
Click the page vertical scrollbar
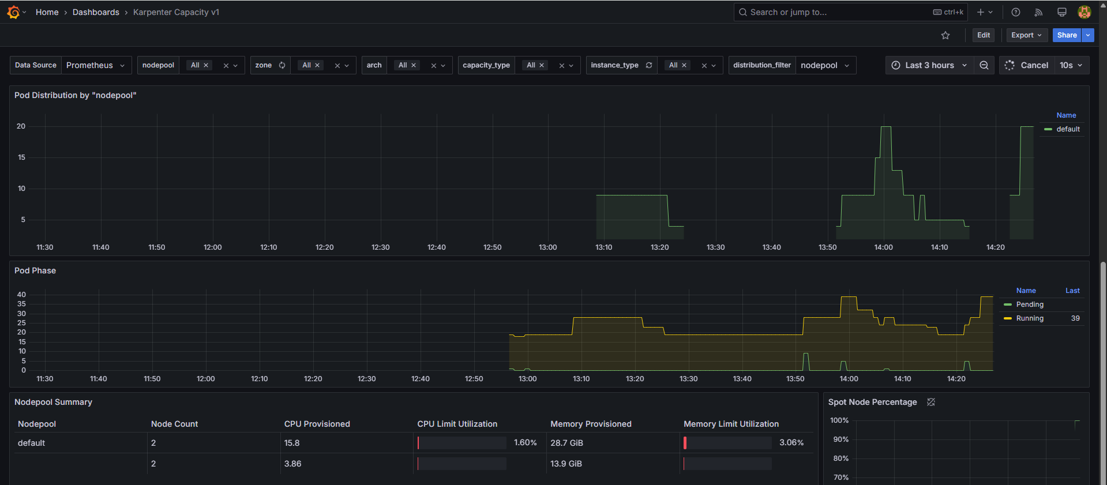[x=1103, y=372]
